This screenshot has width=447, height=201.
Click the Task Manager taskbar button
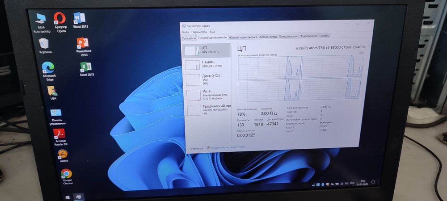click(x=78, y=196)
